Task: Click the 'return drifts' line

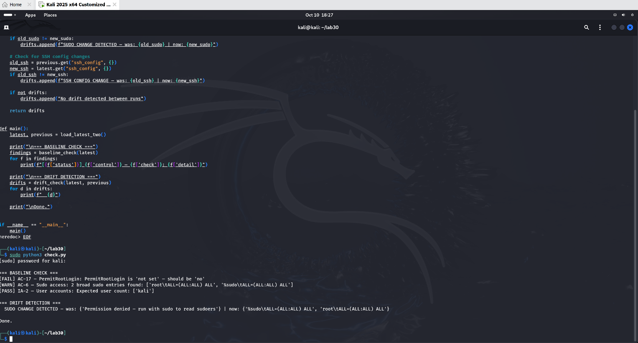Action: point(27,111)
